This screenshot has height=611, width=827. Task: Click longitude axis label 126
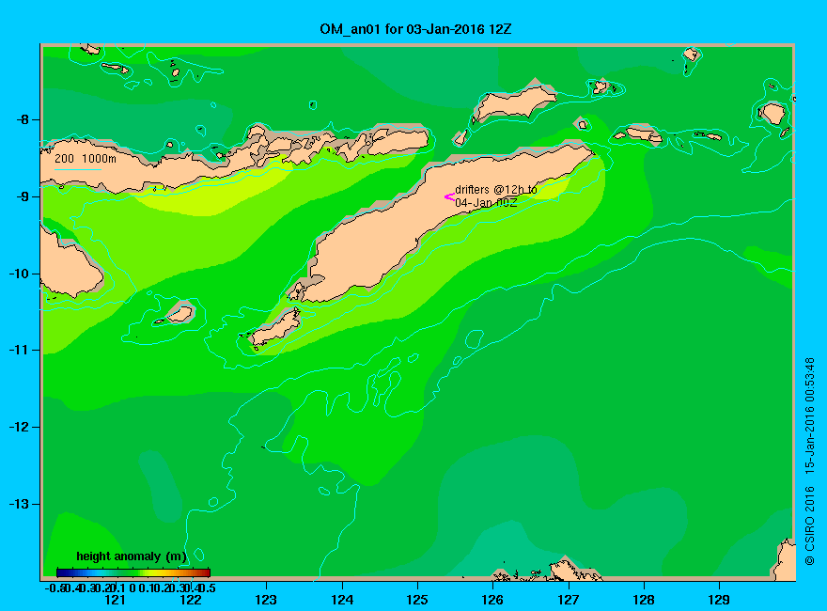point(492,600)
